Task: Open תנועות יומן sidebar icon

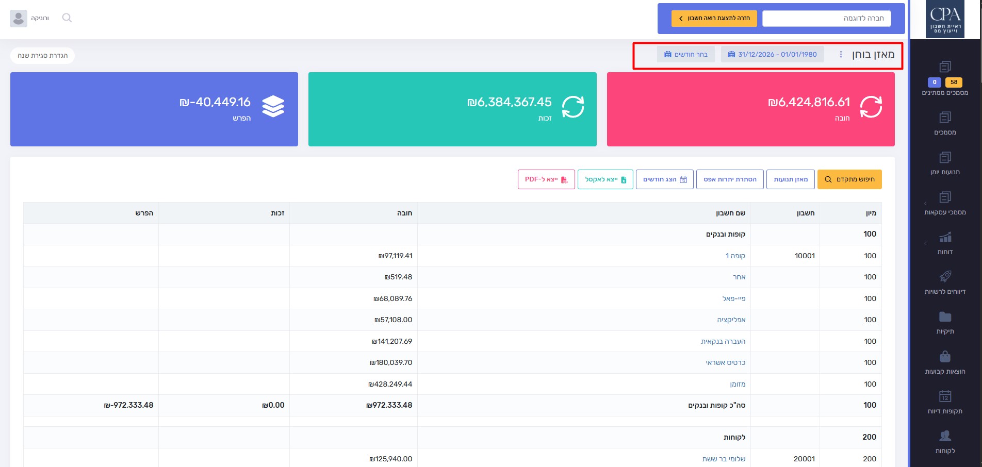Action: point(945,158)
